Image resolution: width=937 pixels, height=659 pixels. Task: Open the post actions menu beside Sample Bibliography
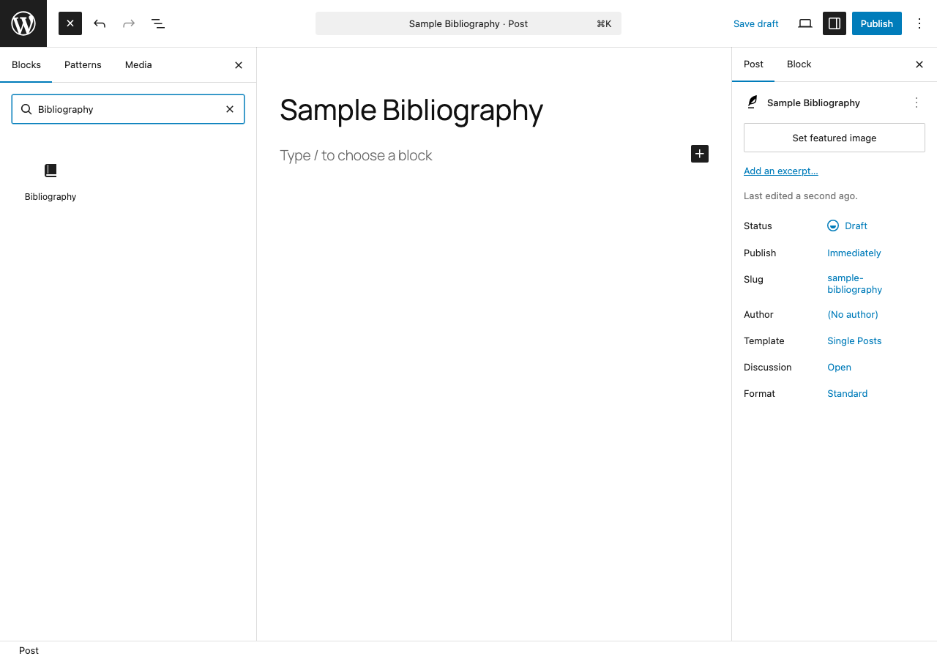click(x=916, y=103)
